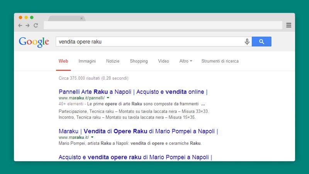Expand the Altro dropdown menu
Viewport: 309px width, 174px height.
pos(186,61)
